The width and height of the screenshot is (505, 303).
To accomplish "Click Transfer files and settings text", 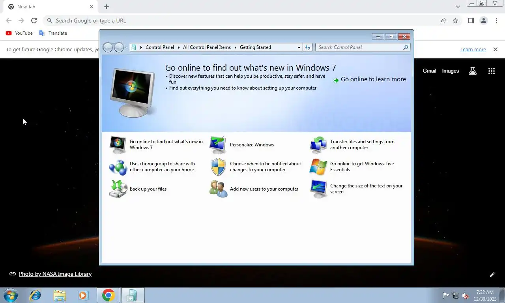I will [362, 145].
